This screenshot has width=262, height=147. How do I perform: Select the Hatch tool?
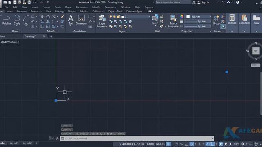(x=33, y=26)
